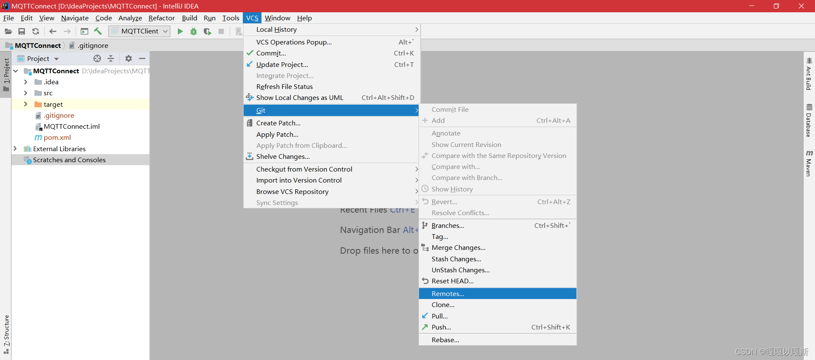Open Import into Version Control submenu
815x360 pixels.
click(x=332, y=180)
